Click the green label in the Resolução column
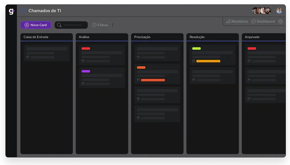 pos(197,49)
